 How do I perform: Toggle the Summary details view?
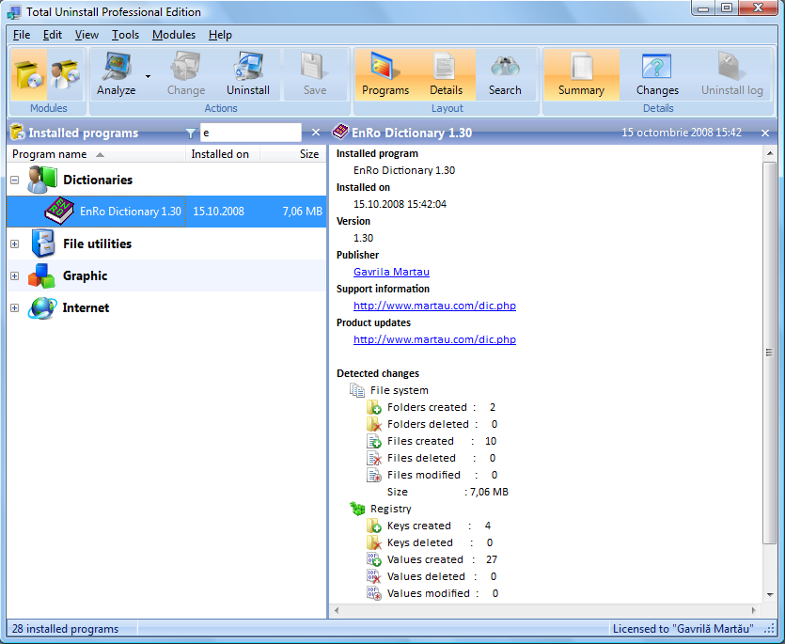tap(581, 69)
